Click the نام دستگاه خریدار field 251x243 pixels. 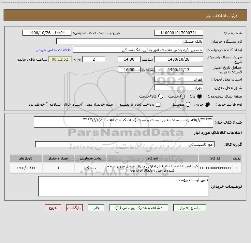(x=130, y=41)
